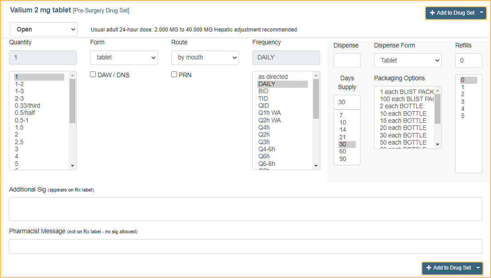Select 0.5/half in the Quantity list
The width and height of the screenshot is (491, 278).
[x=25, y=113]
